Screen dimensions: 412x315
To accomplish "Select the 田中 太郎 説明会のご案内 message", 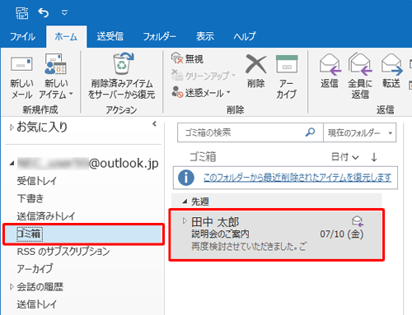I will point(276,234).
